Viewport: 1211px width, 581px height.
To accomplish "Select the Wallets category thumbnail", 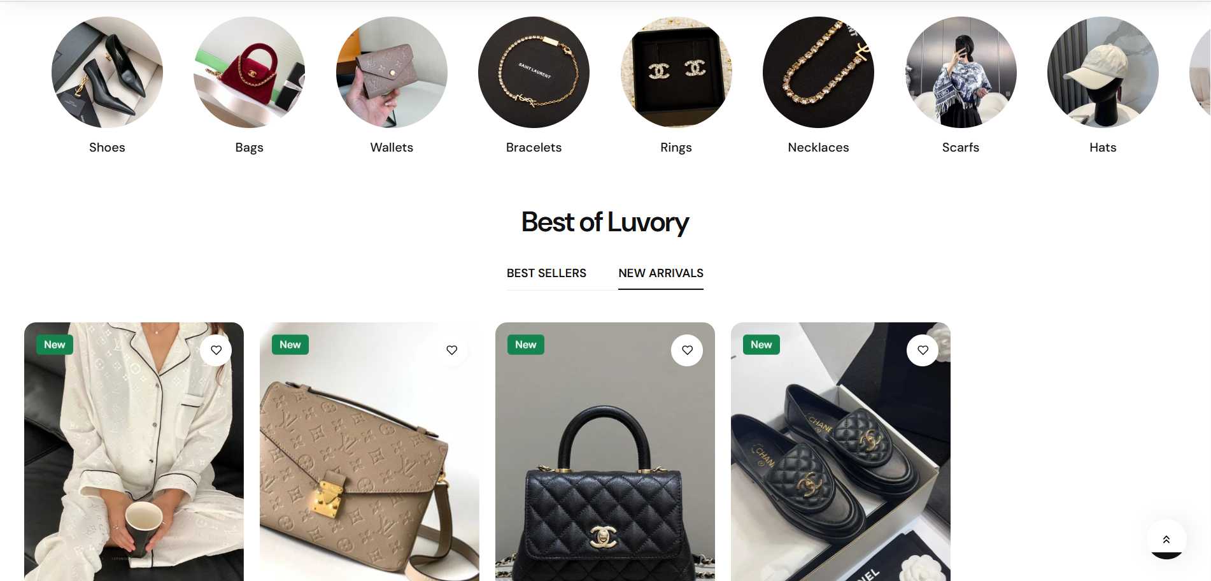I will (x=392, y=72).
